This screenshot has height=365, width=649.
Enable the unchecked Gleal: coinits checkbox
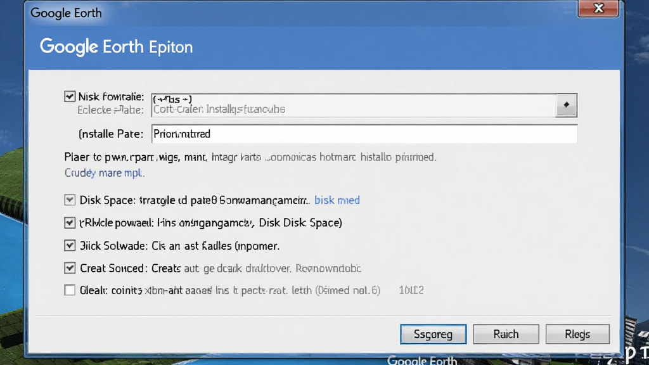[70, 290]
